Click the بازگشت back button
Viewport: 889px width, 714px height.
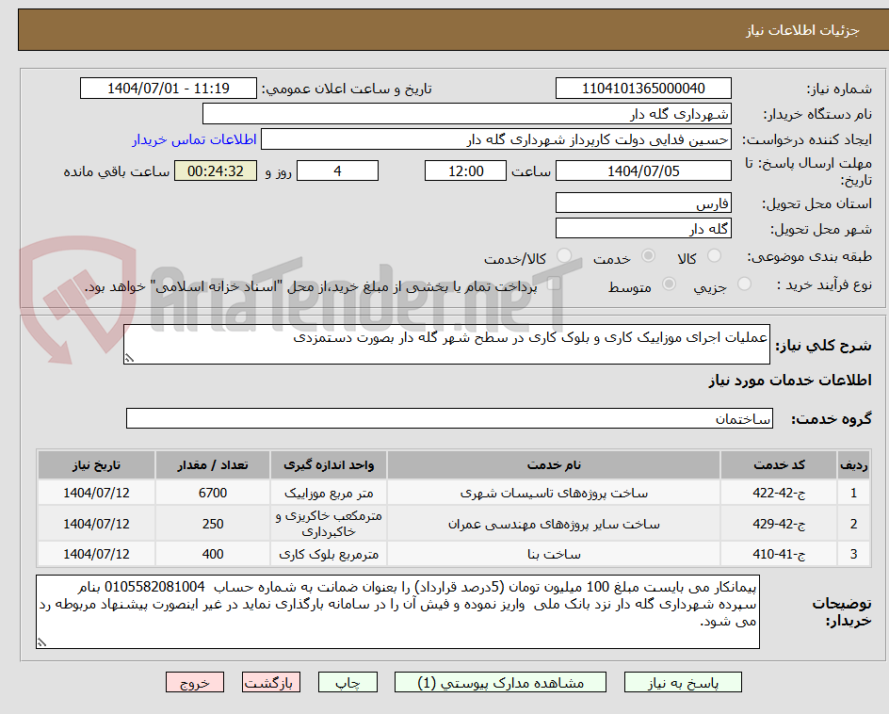point(271,682)
